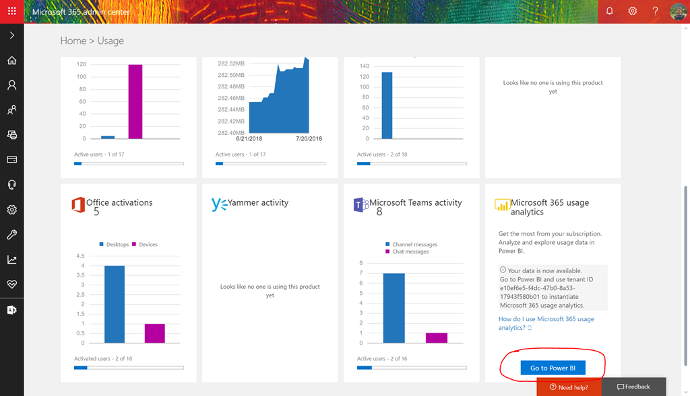Open Reports chart icon in sidebar
Image resolution: width=690 pixels, height=396 pixels.
(12, 260)
